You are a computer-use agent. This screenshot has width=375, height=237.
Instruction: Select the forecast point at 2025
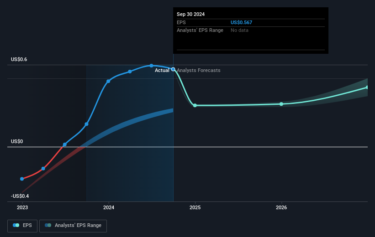(195, 105)
